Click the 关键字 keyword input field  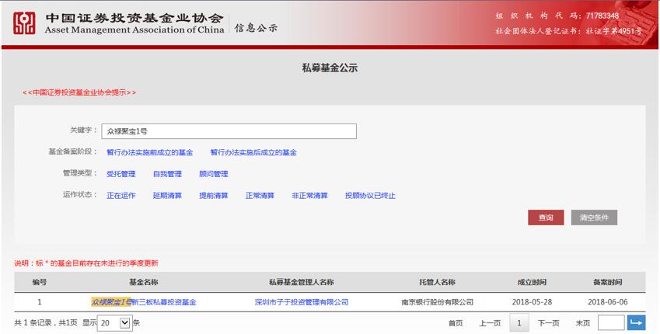tap(229, 131)
